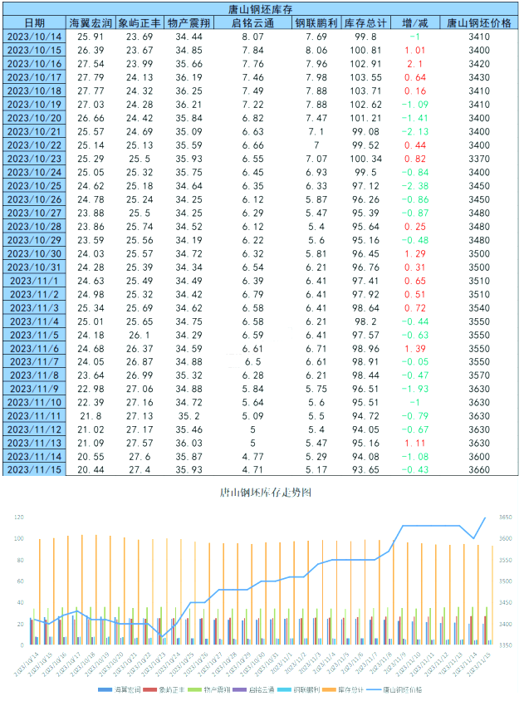Click the 库存总计 legend entry below chart
524x706 pixels.
click(343, 689)
